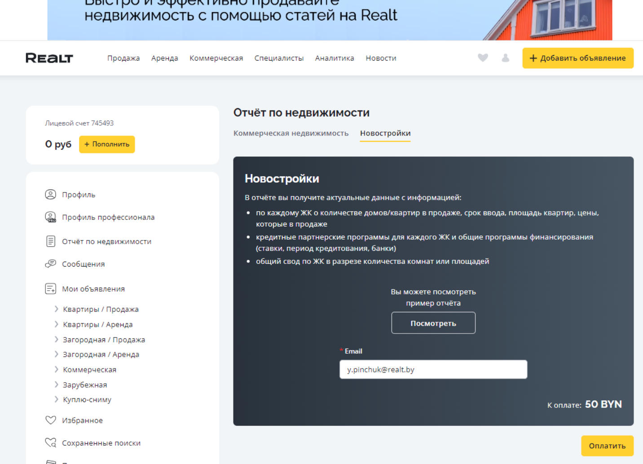Screen dimensions: 643x464
Task: Click the Email input field
Action: (x=433, y=369)
